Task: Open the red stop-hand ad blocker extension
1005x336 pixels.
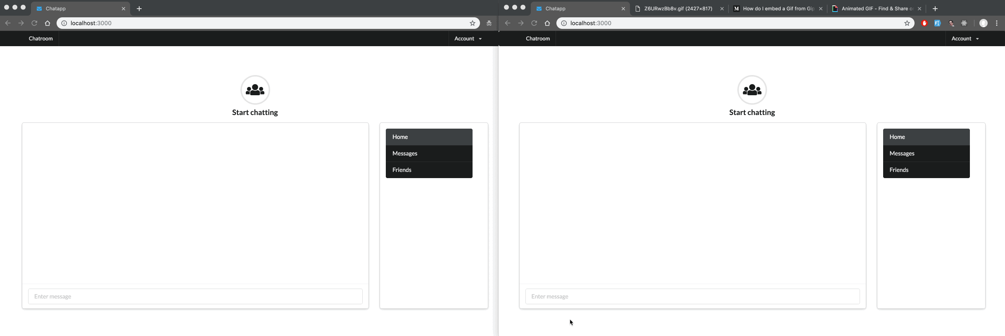Action: click(924, 23)
